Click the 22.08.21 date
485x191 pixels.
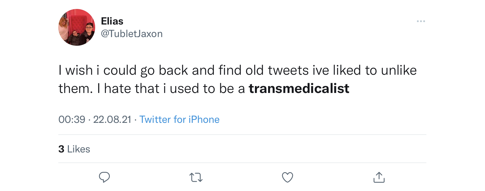(112, 120)
